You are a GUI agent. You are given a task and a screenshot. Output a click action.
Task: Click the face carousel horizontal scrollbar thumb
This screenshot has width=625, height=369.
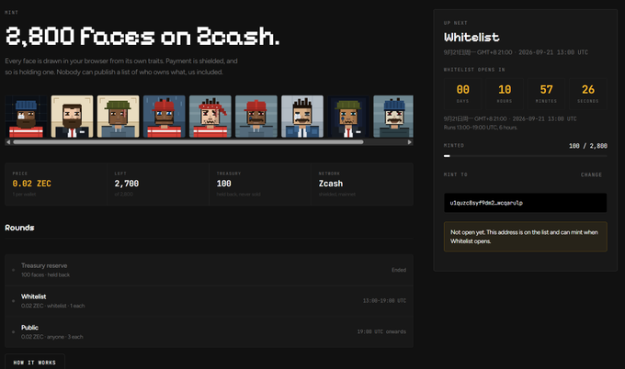tap(188, 142)
